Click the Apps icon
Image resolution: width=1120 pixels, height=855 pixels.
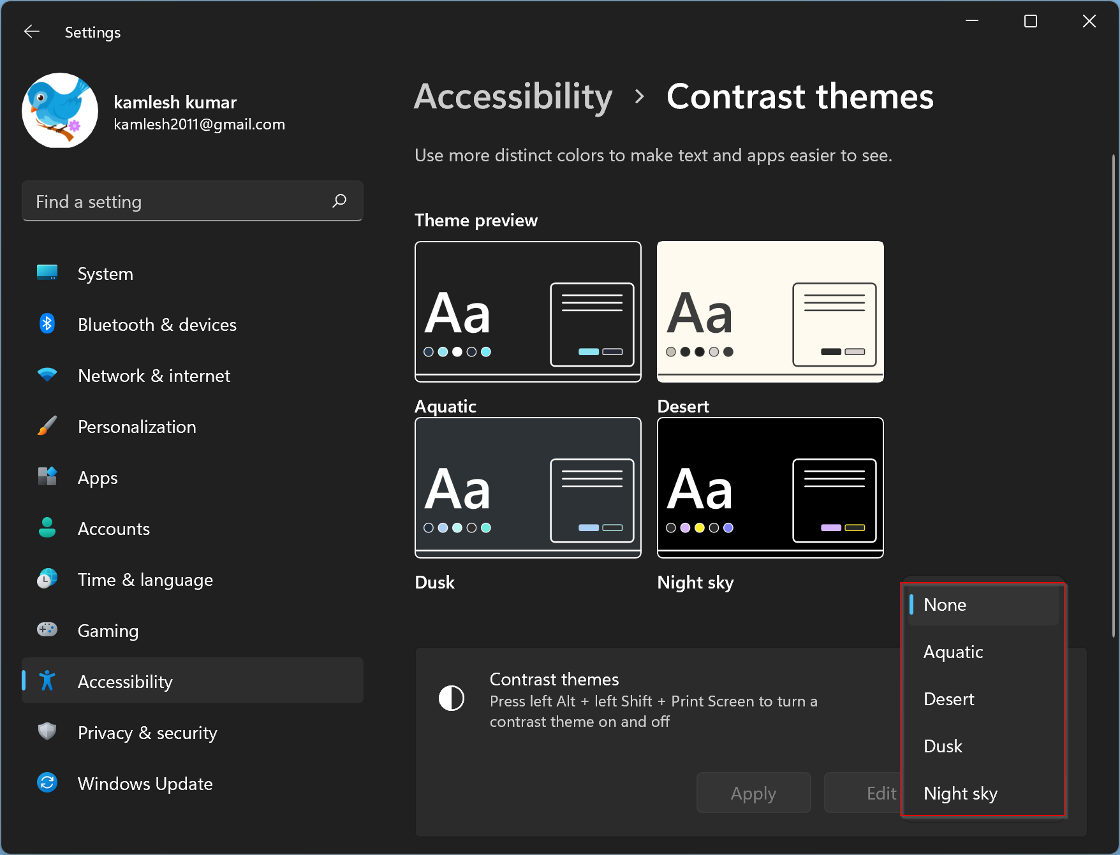coord(47,477)
